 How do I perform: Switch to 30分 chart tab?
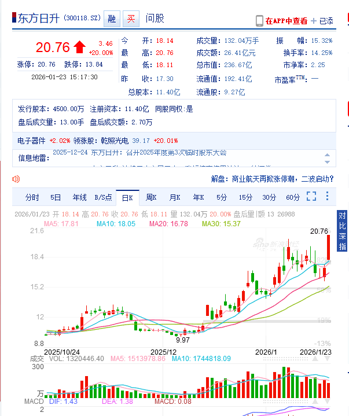269,197
